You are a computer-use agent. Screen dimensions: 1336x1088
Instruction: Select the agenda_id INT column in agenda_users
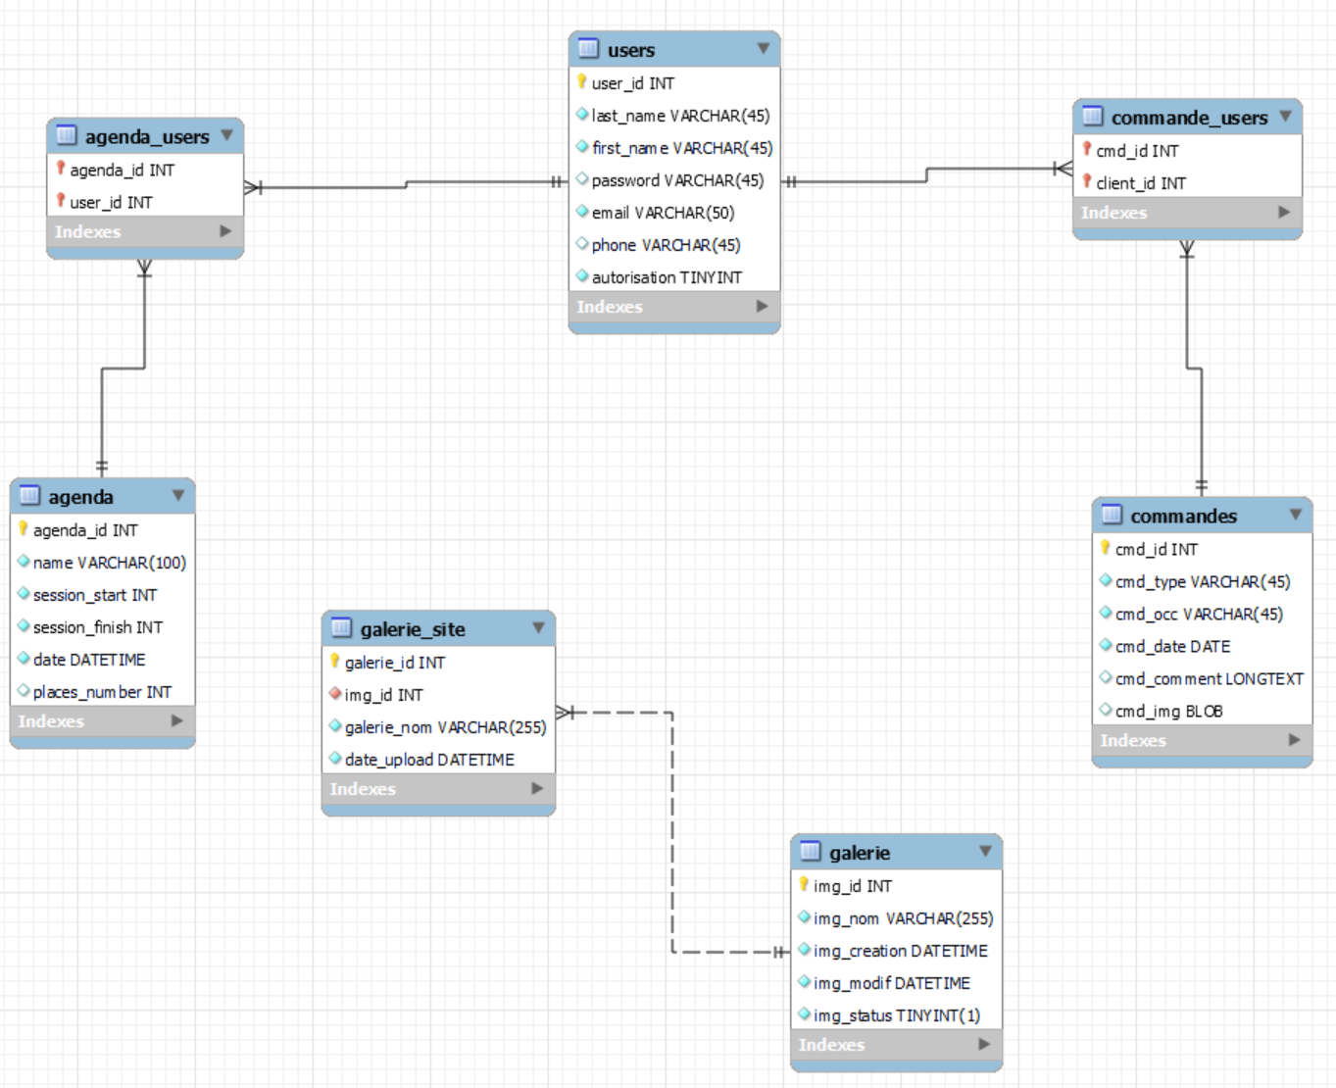(x=145, y=170)
